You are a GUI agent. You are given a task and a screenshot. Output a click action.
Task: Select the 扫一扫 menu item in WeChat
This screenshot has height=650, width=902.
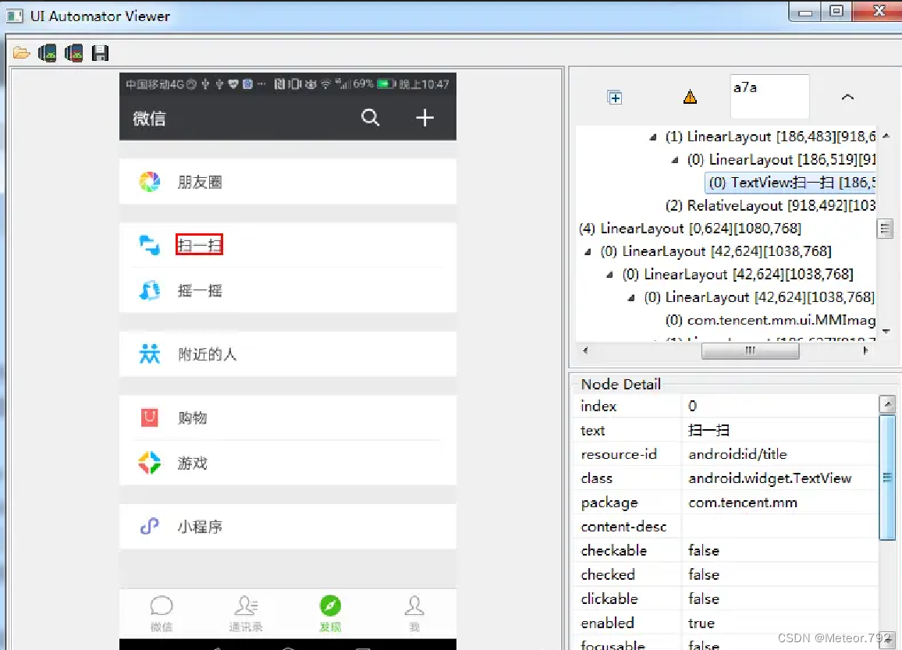click(x=199, y=243)
